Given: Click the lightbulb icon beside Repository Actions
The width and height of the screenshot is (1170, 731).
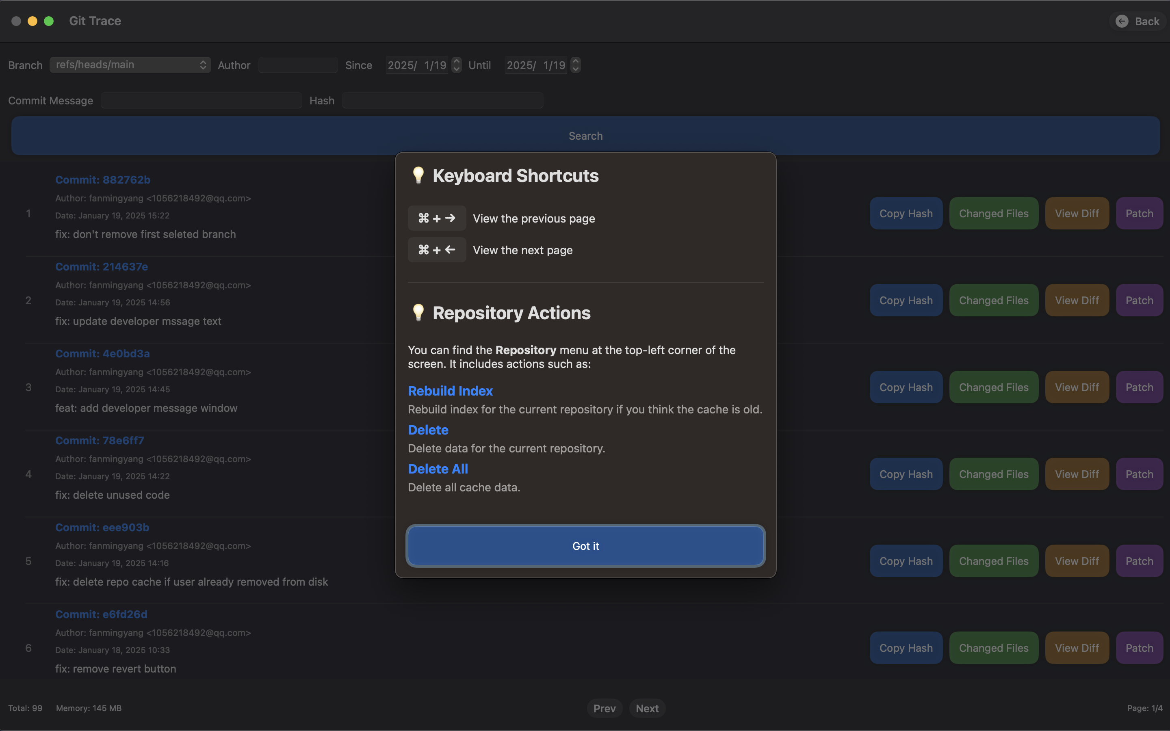Looking at the screenshot, I should click(x=419, y=312).
